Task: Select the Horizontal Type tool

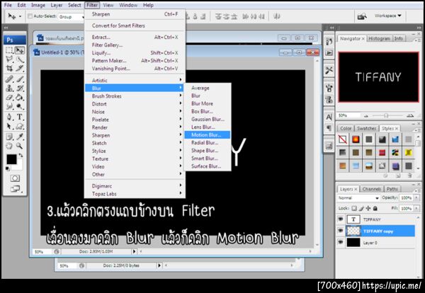Action: [x=20, y=117]
